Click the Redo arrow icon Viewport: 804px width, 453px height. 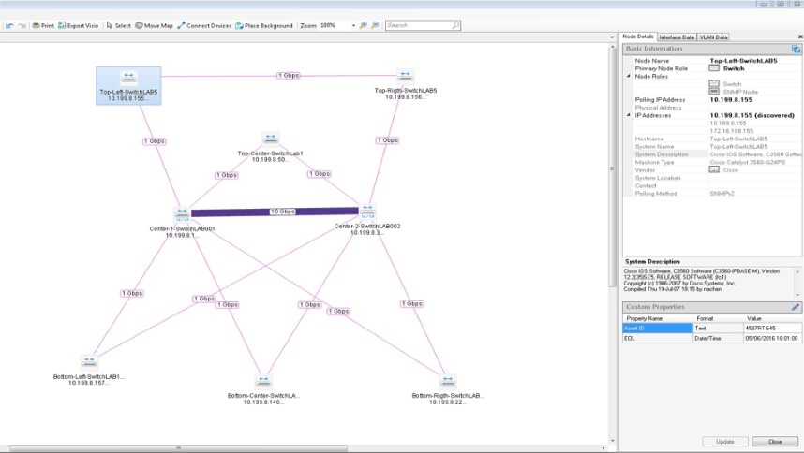(x=22, y=25)
